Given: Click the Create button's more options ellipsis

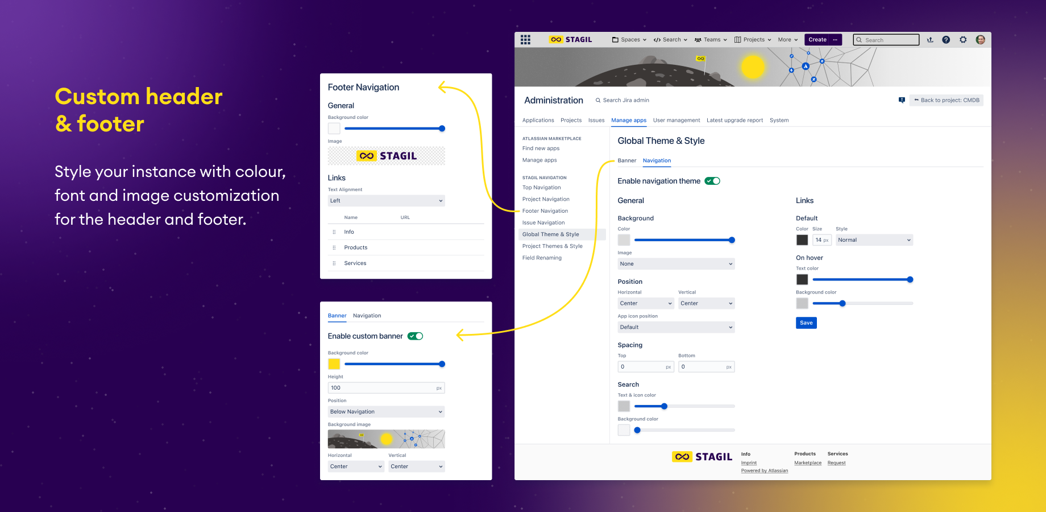Looking at the screenshot, I should pyautogui.click(x=835, y=40).
